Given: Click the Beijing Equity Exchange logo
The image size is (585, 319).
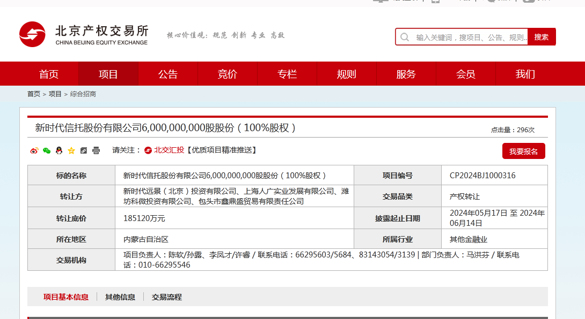Looking at the screenshot, I should coord(83,34).
